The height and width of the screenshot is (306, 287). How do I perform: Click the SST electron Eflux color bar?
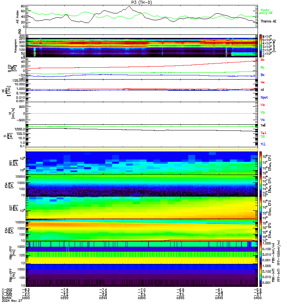[261, 208]
